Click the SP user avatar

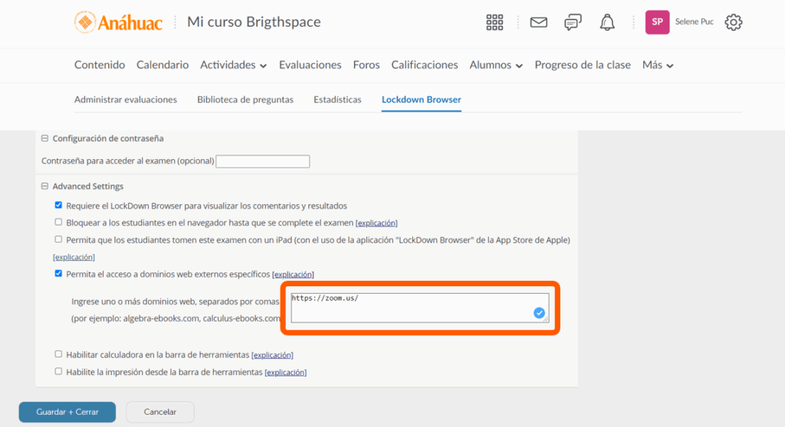point(657,22)
